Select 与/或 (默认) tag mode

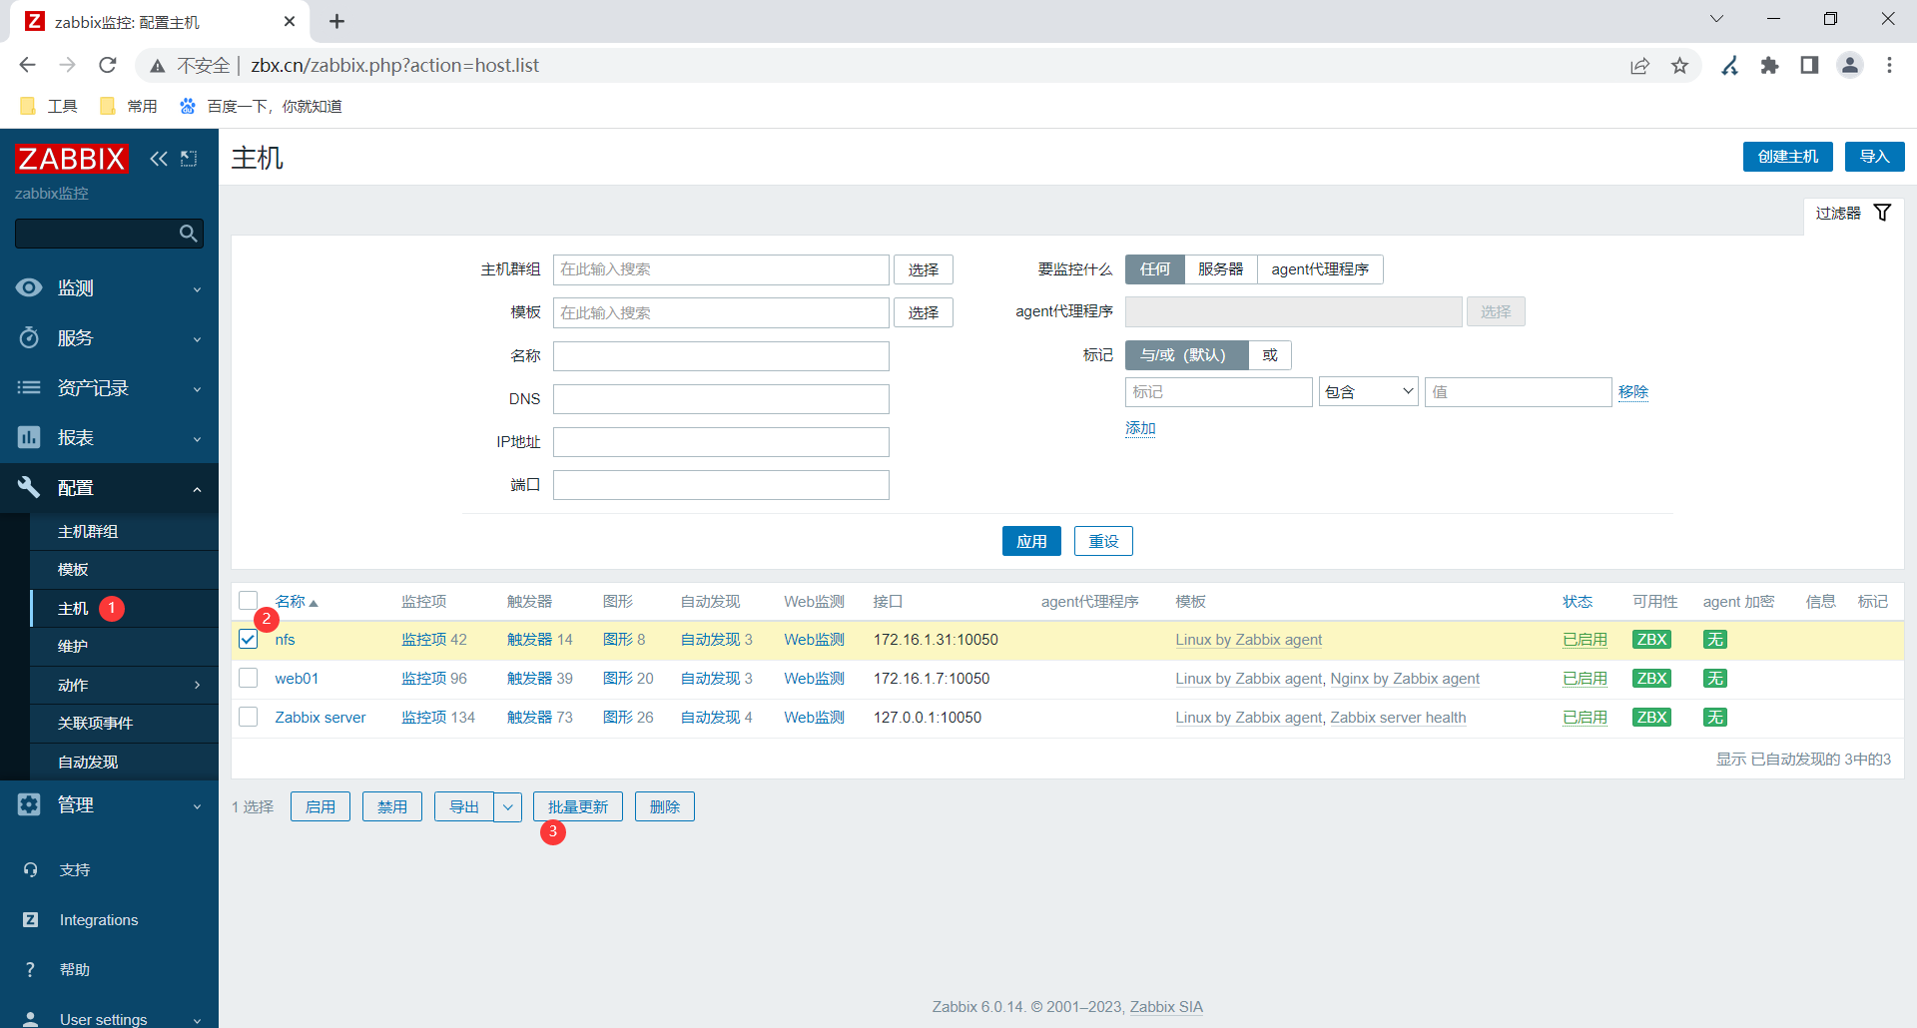tap(1187, 355)
